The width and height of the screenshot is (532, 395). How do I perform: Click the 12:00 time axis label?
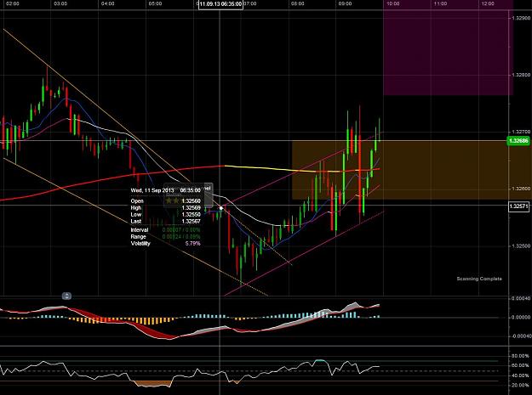coord(488,3)
